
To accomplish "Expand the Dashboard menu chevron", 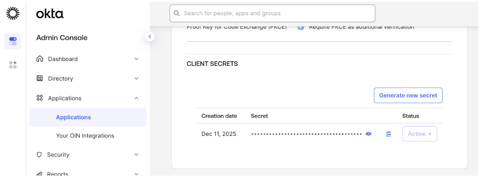I will 136,59.
